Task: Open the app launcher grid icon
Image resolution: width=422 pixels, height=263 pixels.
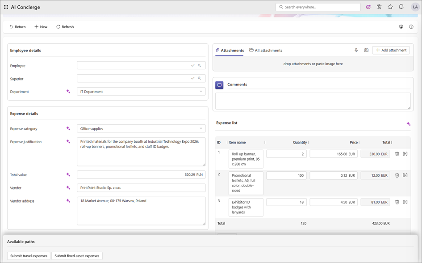Action: pos(6,7)
